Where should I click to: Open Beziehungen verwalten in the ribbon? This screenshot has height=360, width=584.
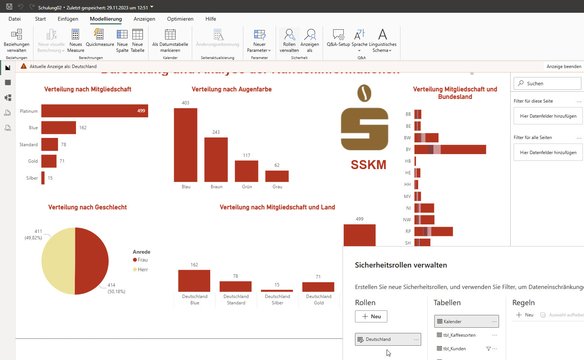click(x=17, y=41)
